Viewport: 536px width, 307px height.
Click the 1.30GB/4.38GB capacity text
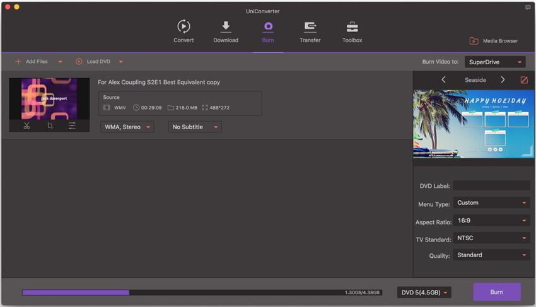(x=362, y=293)
